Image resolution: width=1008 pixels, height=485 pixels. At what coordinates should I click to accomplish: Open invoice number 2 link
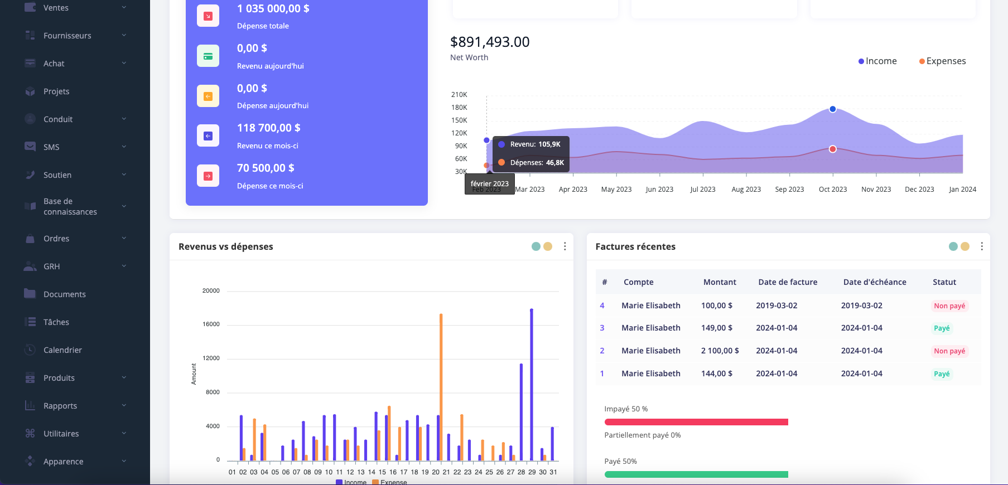click(602, 351)
